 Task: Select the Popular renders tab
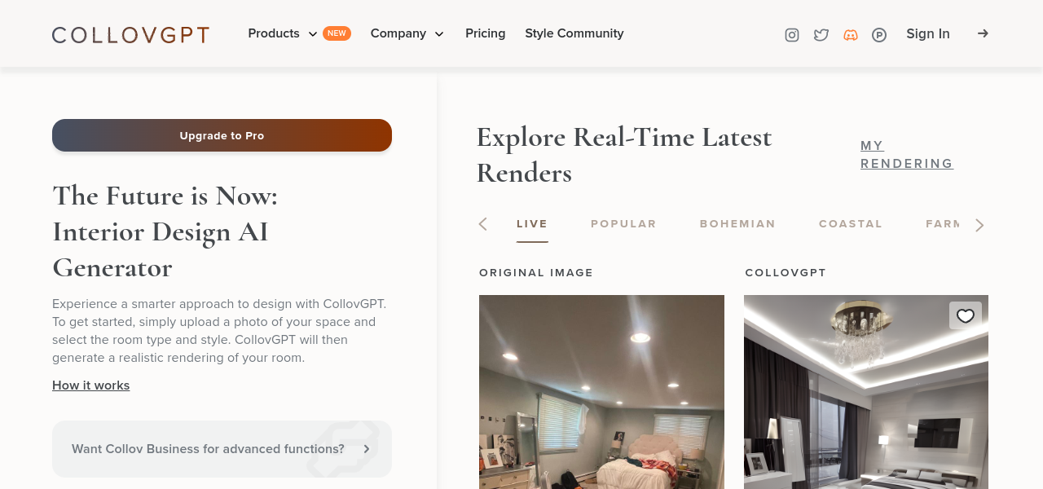623,224
